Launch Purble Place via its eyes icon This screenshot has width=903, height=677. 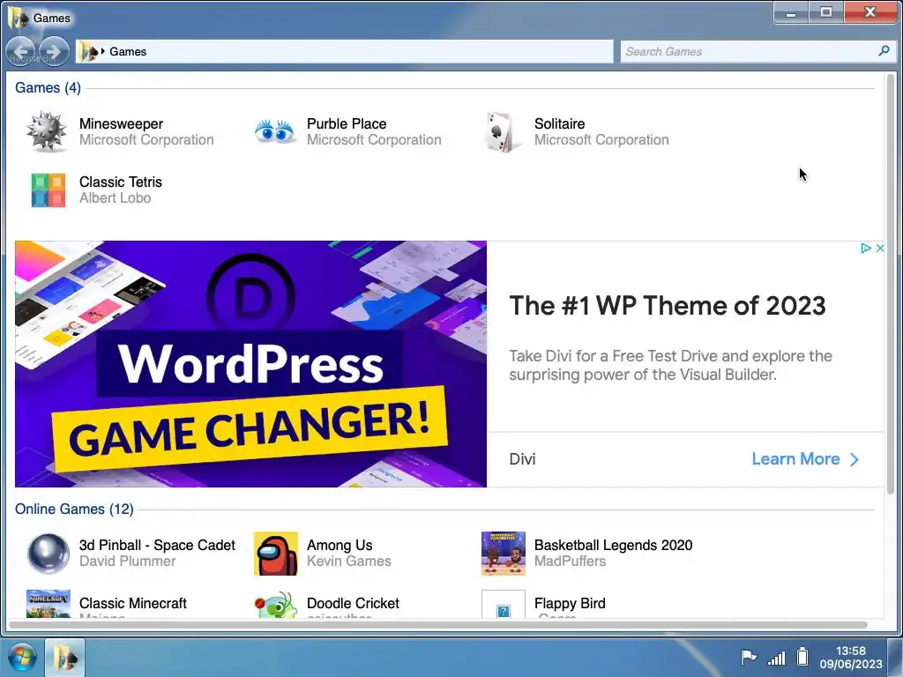coord(275,132)
